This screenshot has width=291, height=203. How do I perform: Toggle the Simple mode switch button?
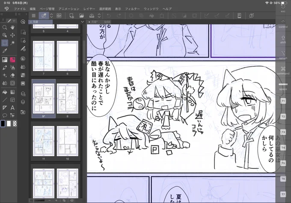coord(44,16)
